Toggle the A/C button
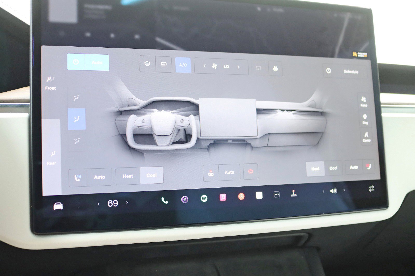Image resolution: width=415 pixels, height=276 pixels. [x=183, y=65]
